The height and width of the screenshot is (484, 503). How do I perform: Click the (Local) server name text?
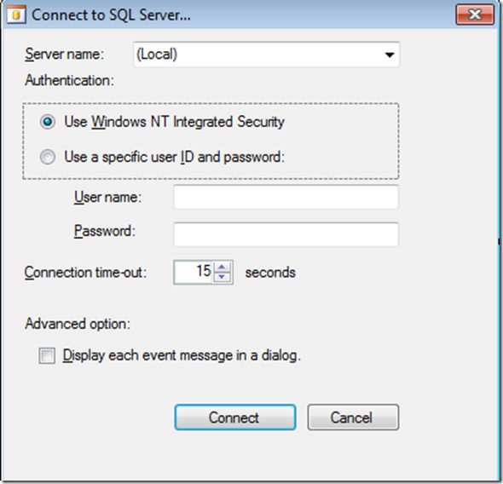pos(157,55)
